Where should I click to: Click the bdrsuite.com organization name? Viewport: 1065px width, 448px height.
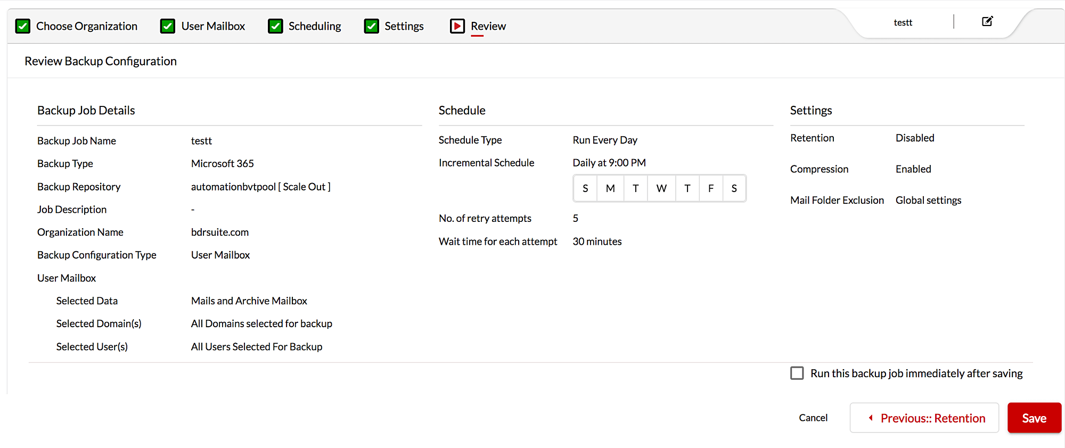click(220, 232)
